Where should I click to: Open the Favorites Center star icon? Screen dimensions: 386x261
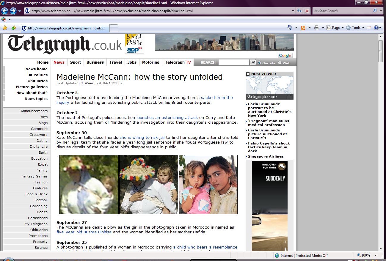pyautogui.click(x=5, y=28)
